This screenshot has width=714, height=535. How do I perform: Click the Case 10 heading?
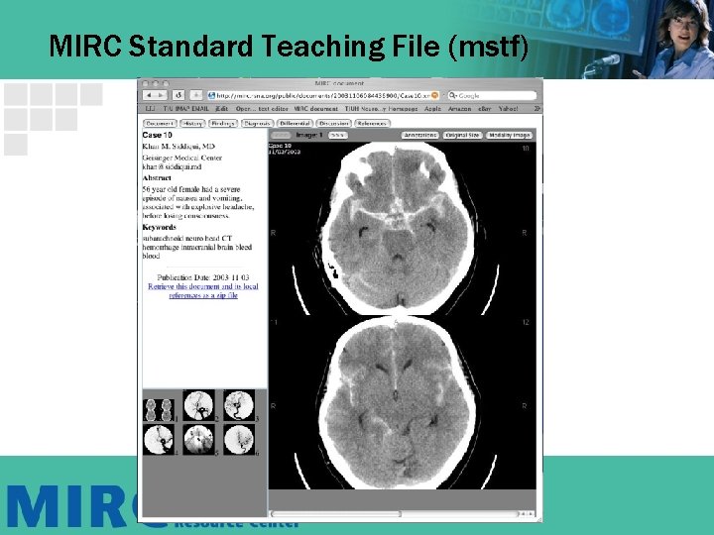[157, 135]
